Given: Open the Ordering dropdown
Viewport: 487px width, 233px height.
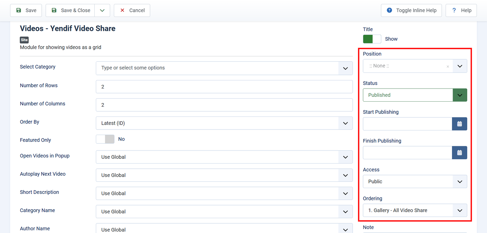Looking at the screenshot, I should 415,210.
